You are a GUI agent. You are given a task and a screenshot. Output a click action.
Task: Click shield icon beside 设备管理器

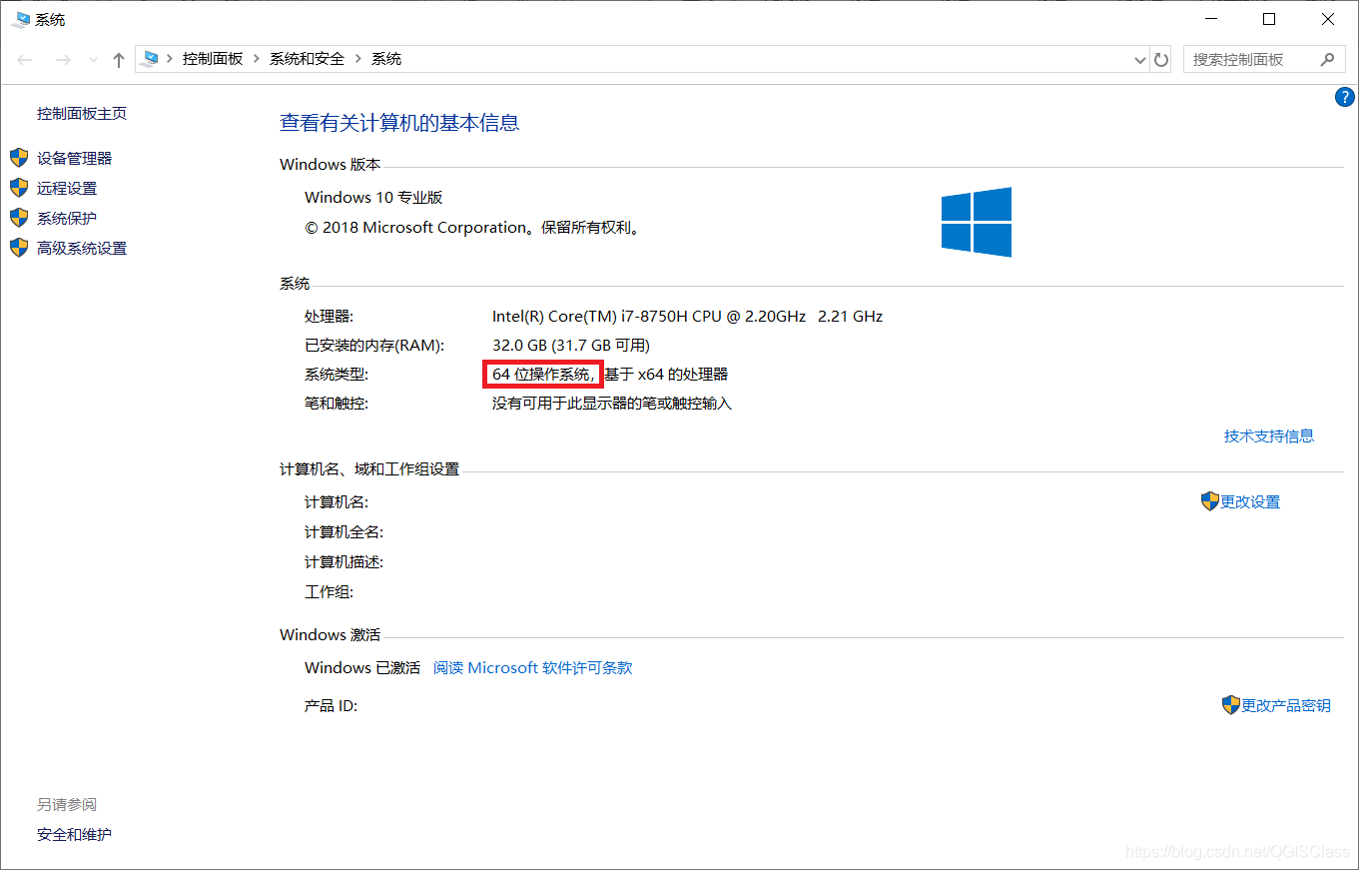point(19,158)
